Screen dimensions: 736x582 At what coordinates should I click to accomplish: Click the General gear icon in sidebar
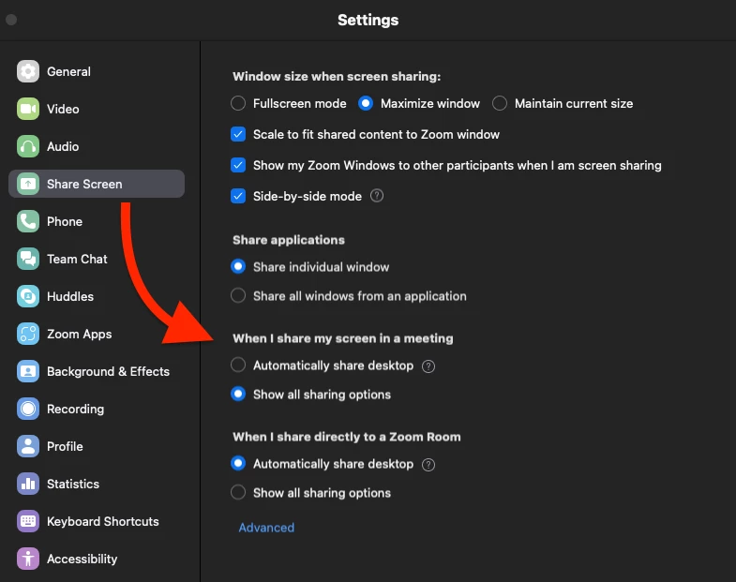[28, 71]
